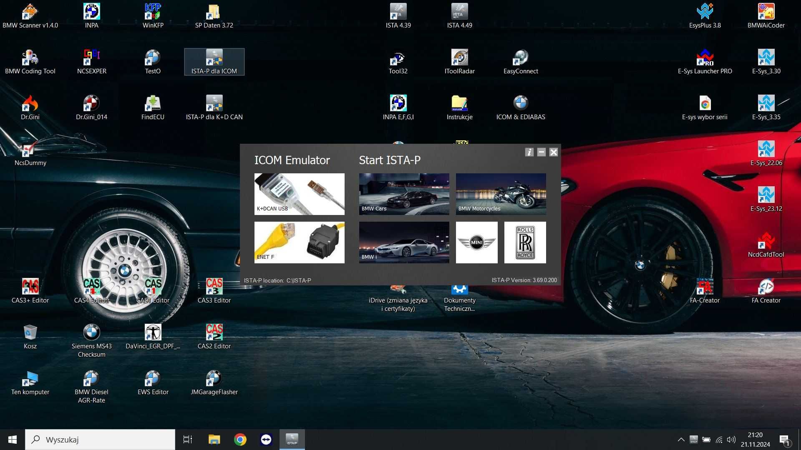Open E-Sys_22.06 shortcut
Screen dimensions: 801x450
(x=766, y=154)
